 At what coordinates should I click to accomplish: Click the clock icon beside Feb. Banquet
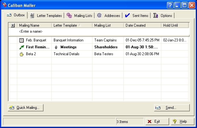pos(21,40)
